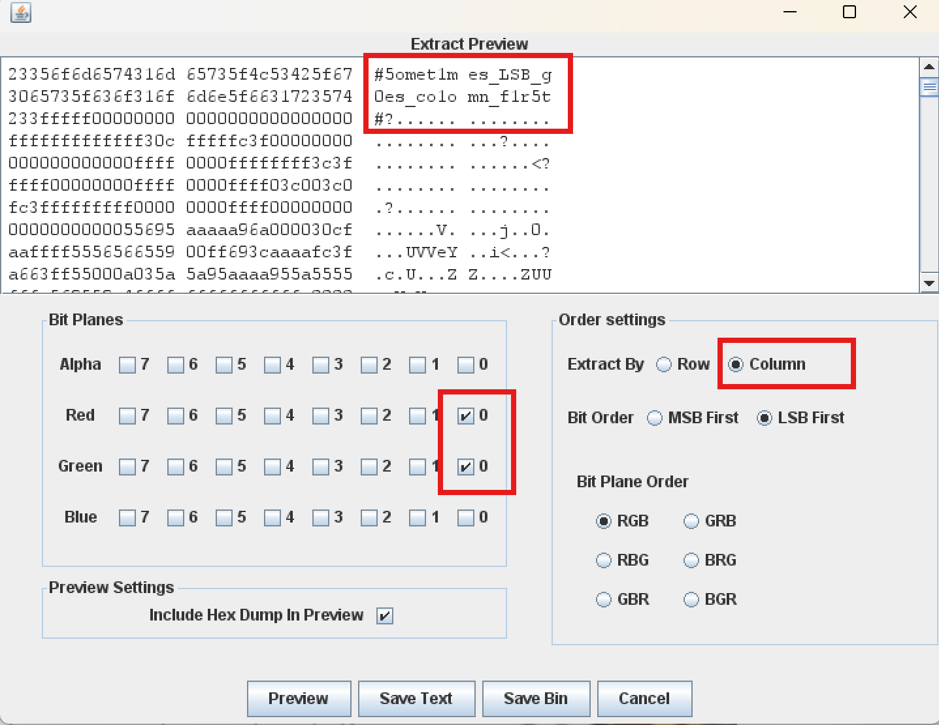The width and height of the screenshot is (939, 725).
Task: Tick Blue bit plane 3
Action: tap(321, 517)
